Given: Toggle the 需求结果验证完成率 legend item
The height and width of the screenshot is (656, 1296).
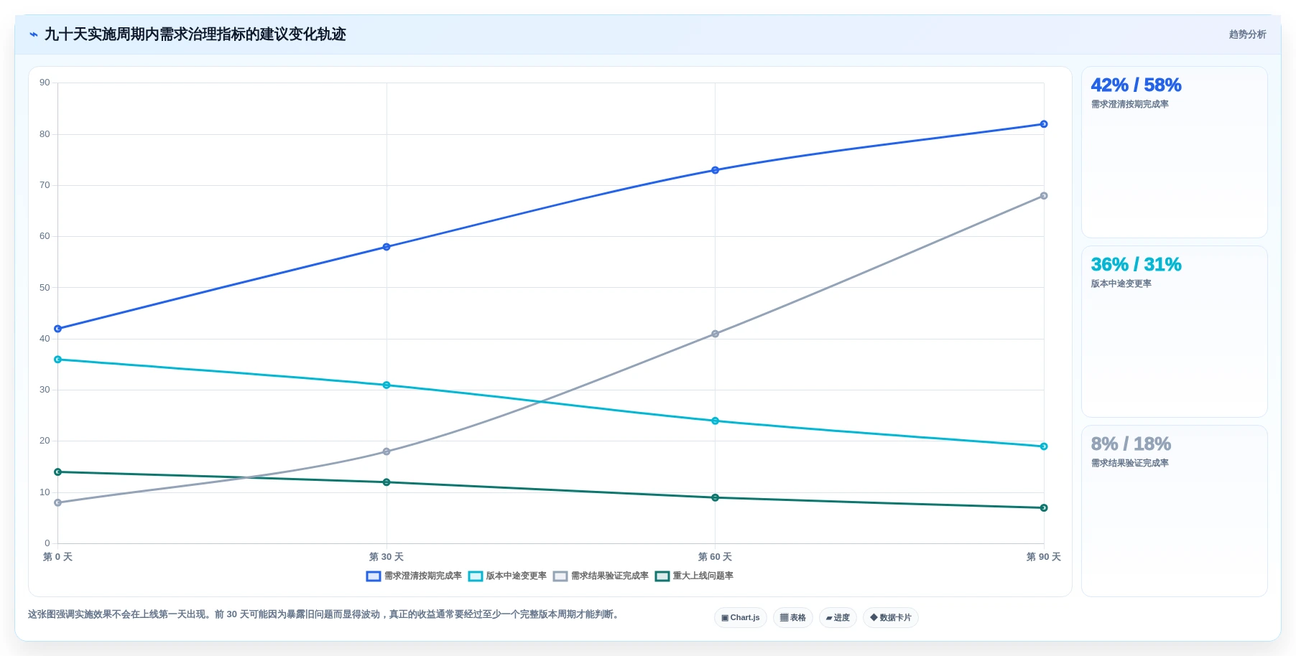Looking at the screenshot, I should (x=601, y=576).
